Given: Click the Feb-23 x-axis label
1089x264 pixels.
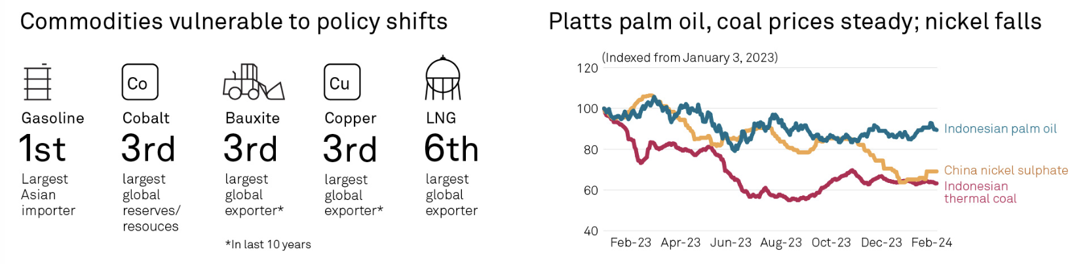Looking at the screenshot, I should [630, 242].
